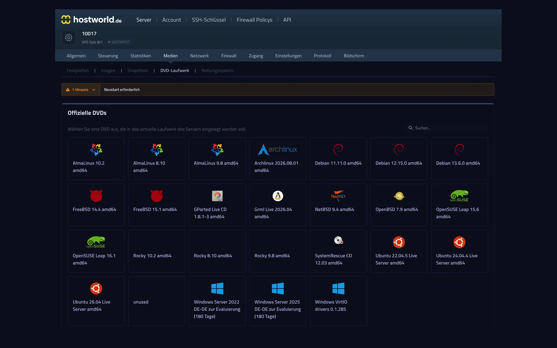Select the SystemRescue CD disc icon

338,241
